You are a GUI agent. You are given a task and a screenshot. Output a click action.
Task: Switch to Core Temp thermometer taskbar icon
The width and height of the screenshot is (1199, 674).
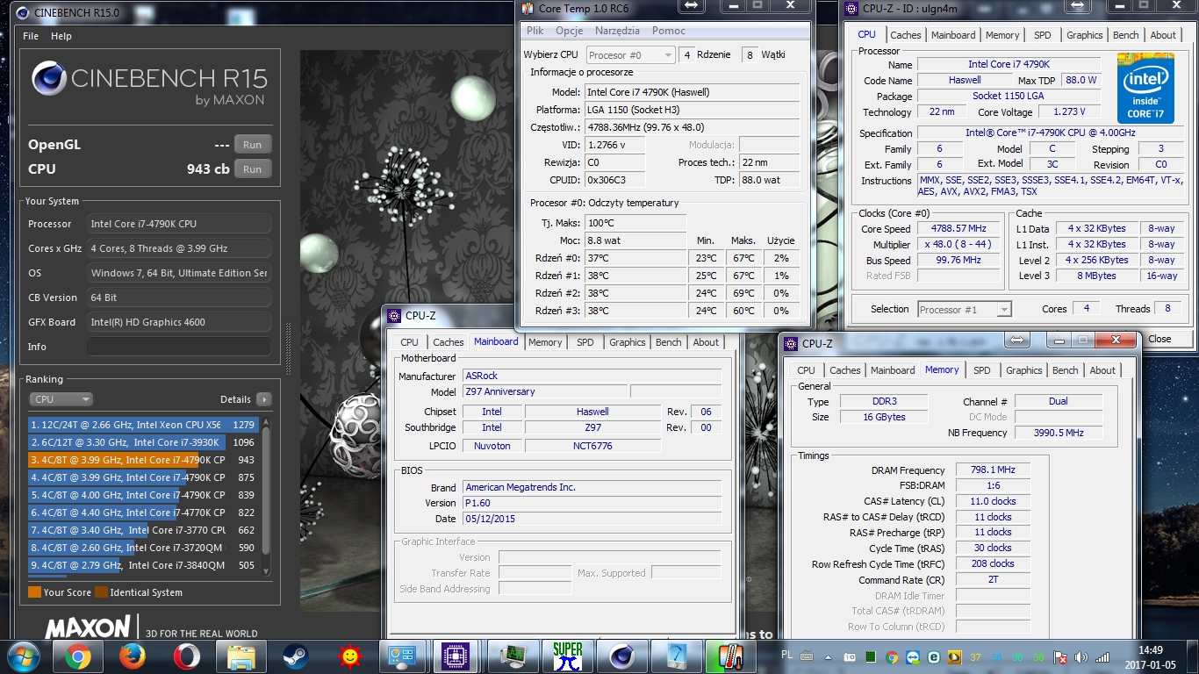[731, 656]
